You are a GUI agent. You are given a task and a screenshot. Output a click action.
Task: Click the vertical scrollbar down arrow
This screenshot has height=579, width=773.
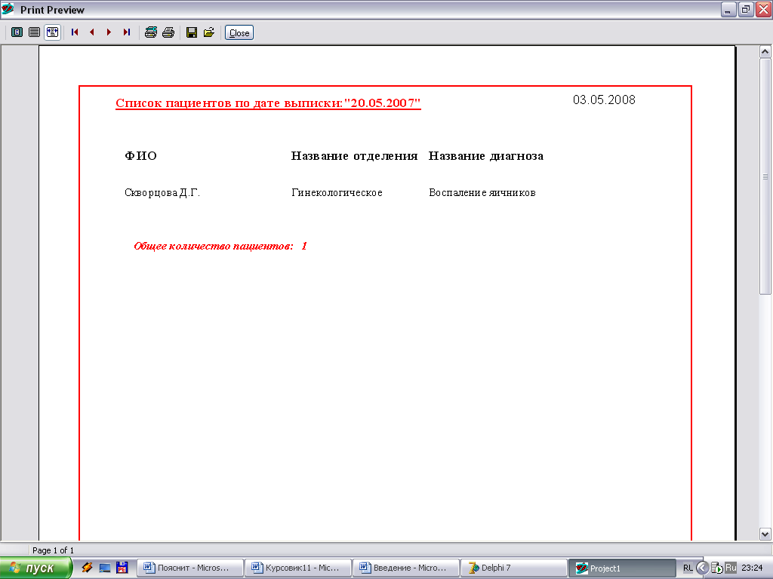tap(765, 534)
